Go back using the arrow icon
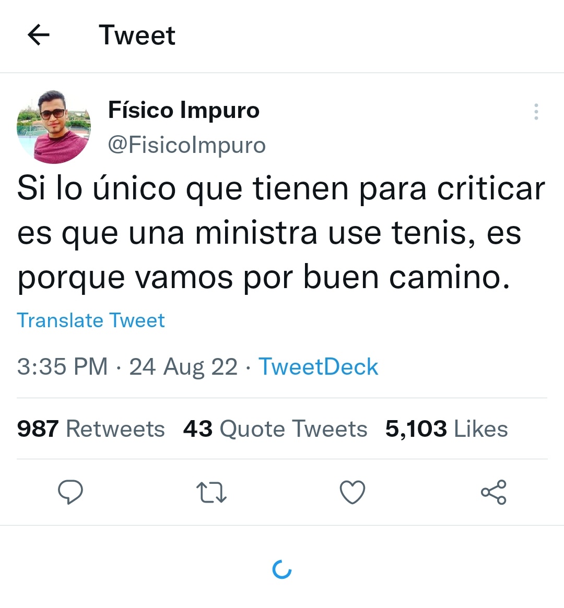 pos(39,35)
